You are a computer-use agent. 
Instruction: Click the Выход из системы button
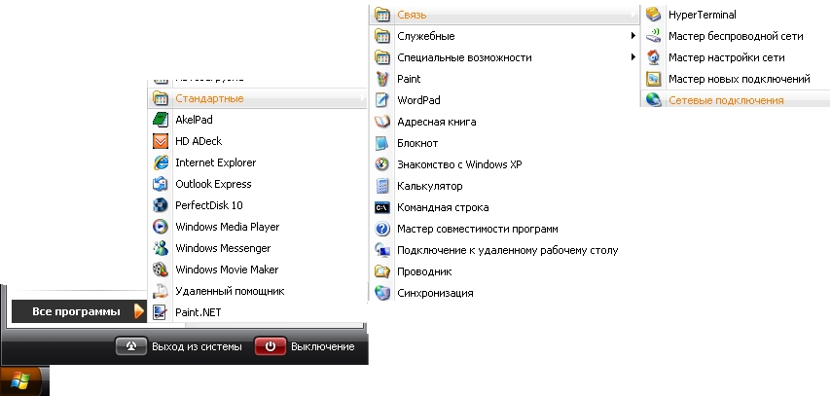(x=179, y=346)
